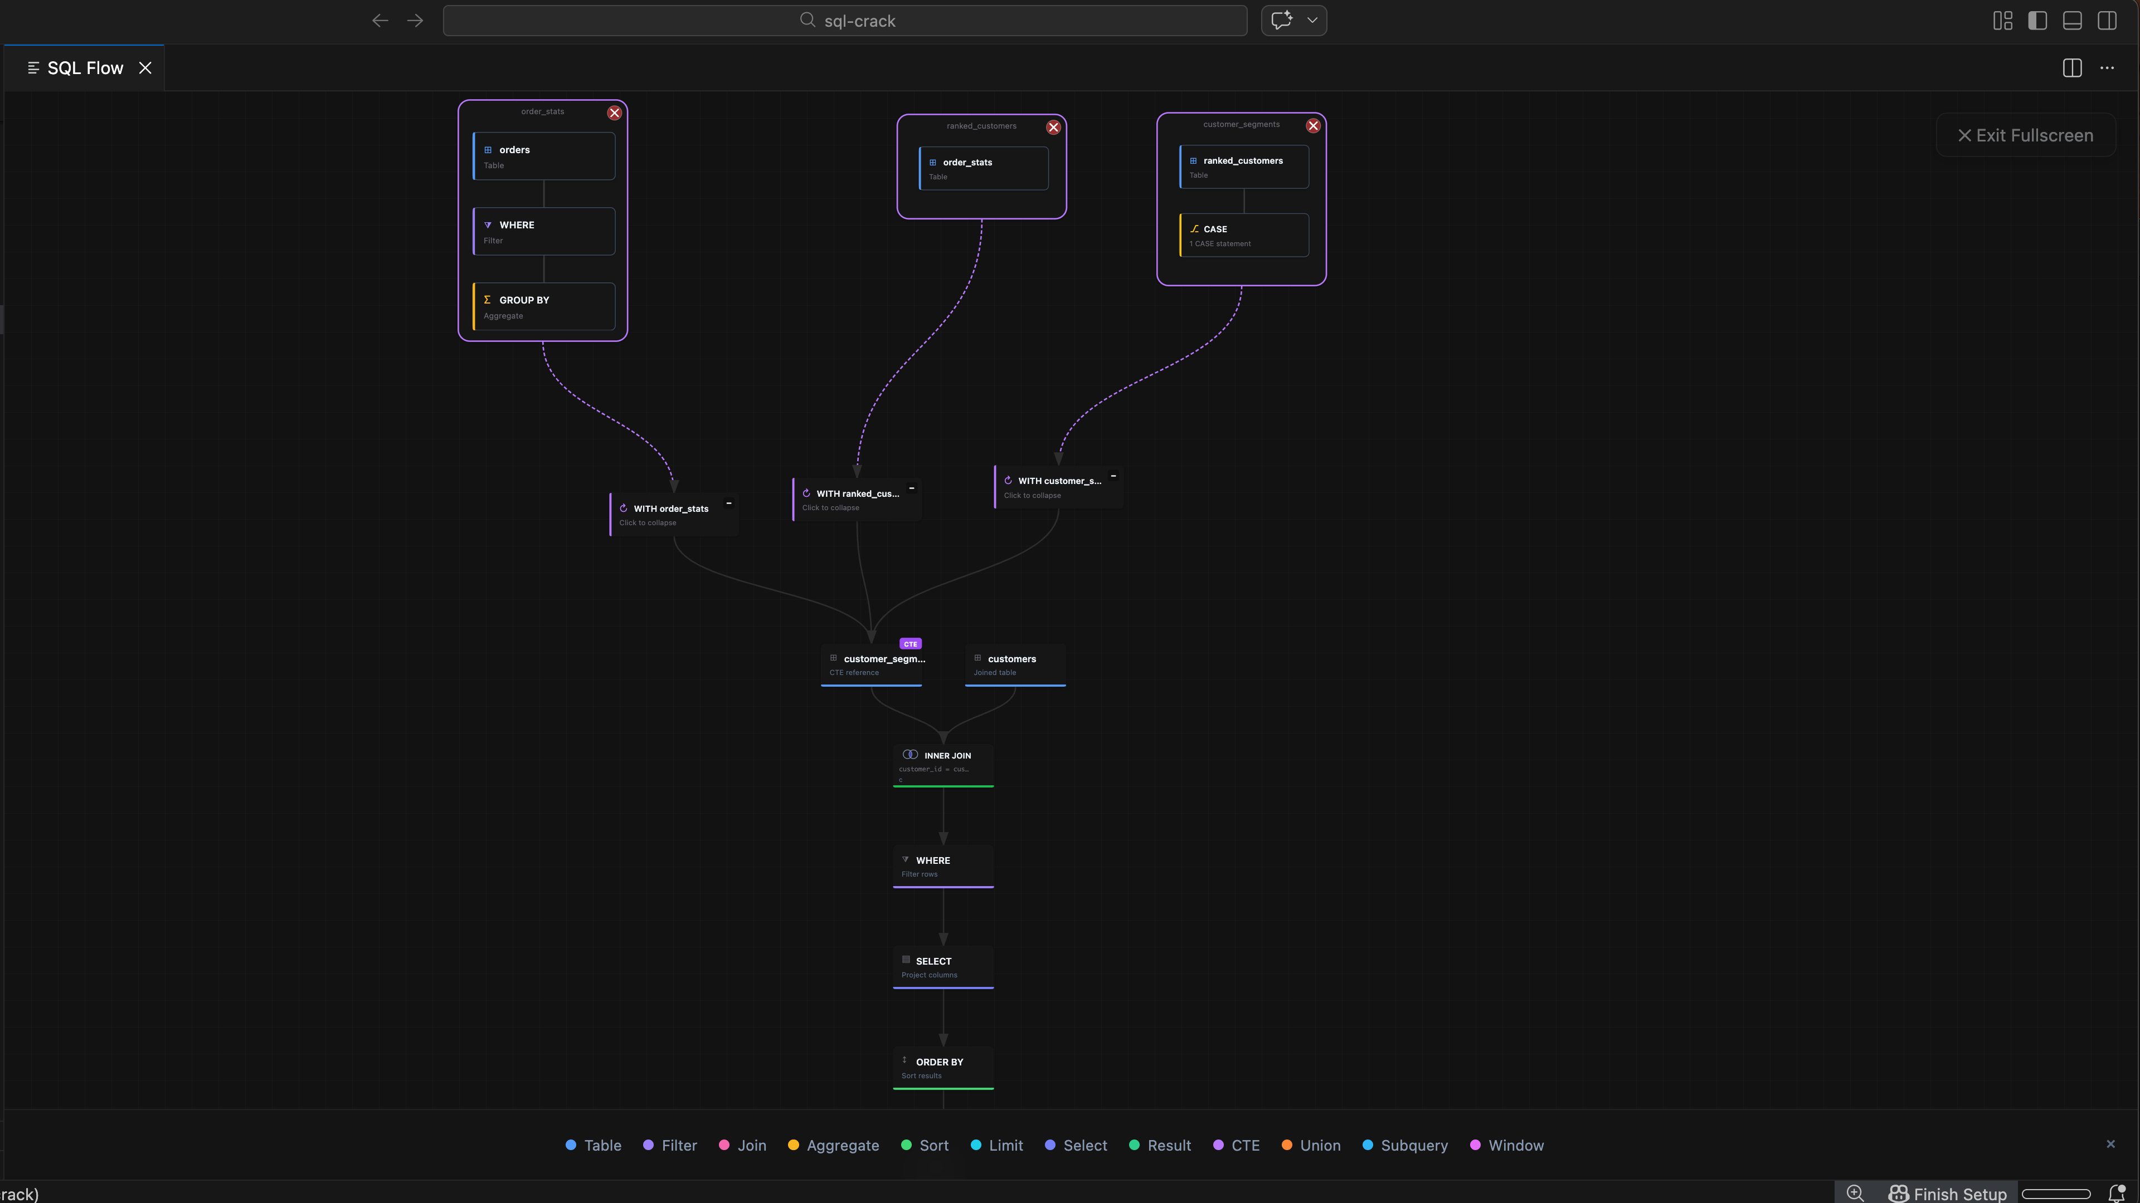The image size is (2140, 1203).
Task: Click the sql-crack search field
Action: 845,21
